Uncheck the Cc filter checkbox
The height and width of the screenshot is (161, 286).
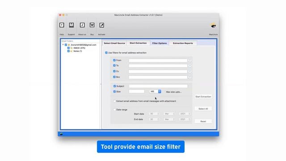(x=114, y=71)
